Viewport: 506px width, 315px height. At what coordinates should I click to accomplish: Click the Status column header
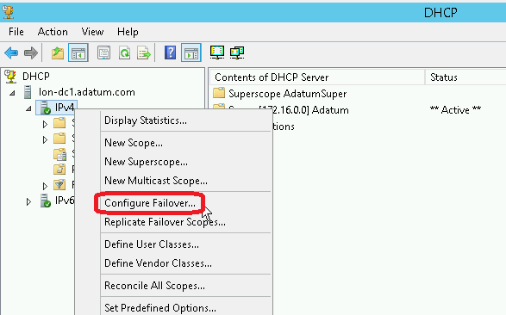click(x=465, y=77)
